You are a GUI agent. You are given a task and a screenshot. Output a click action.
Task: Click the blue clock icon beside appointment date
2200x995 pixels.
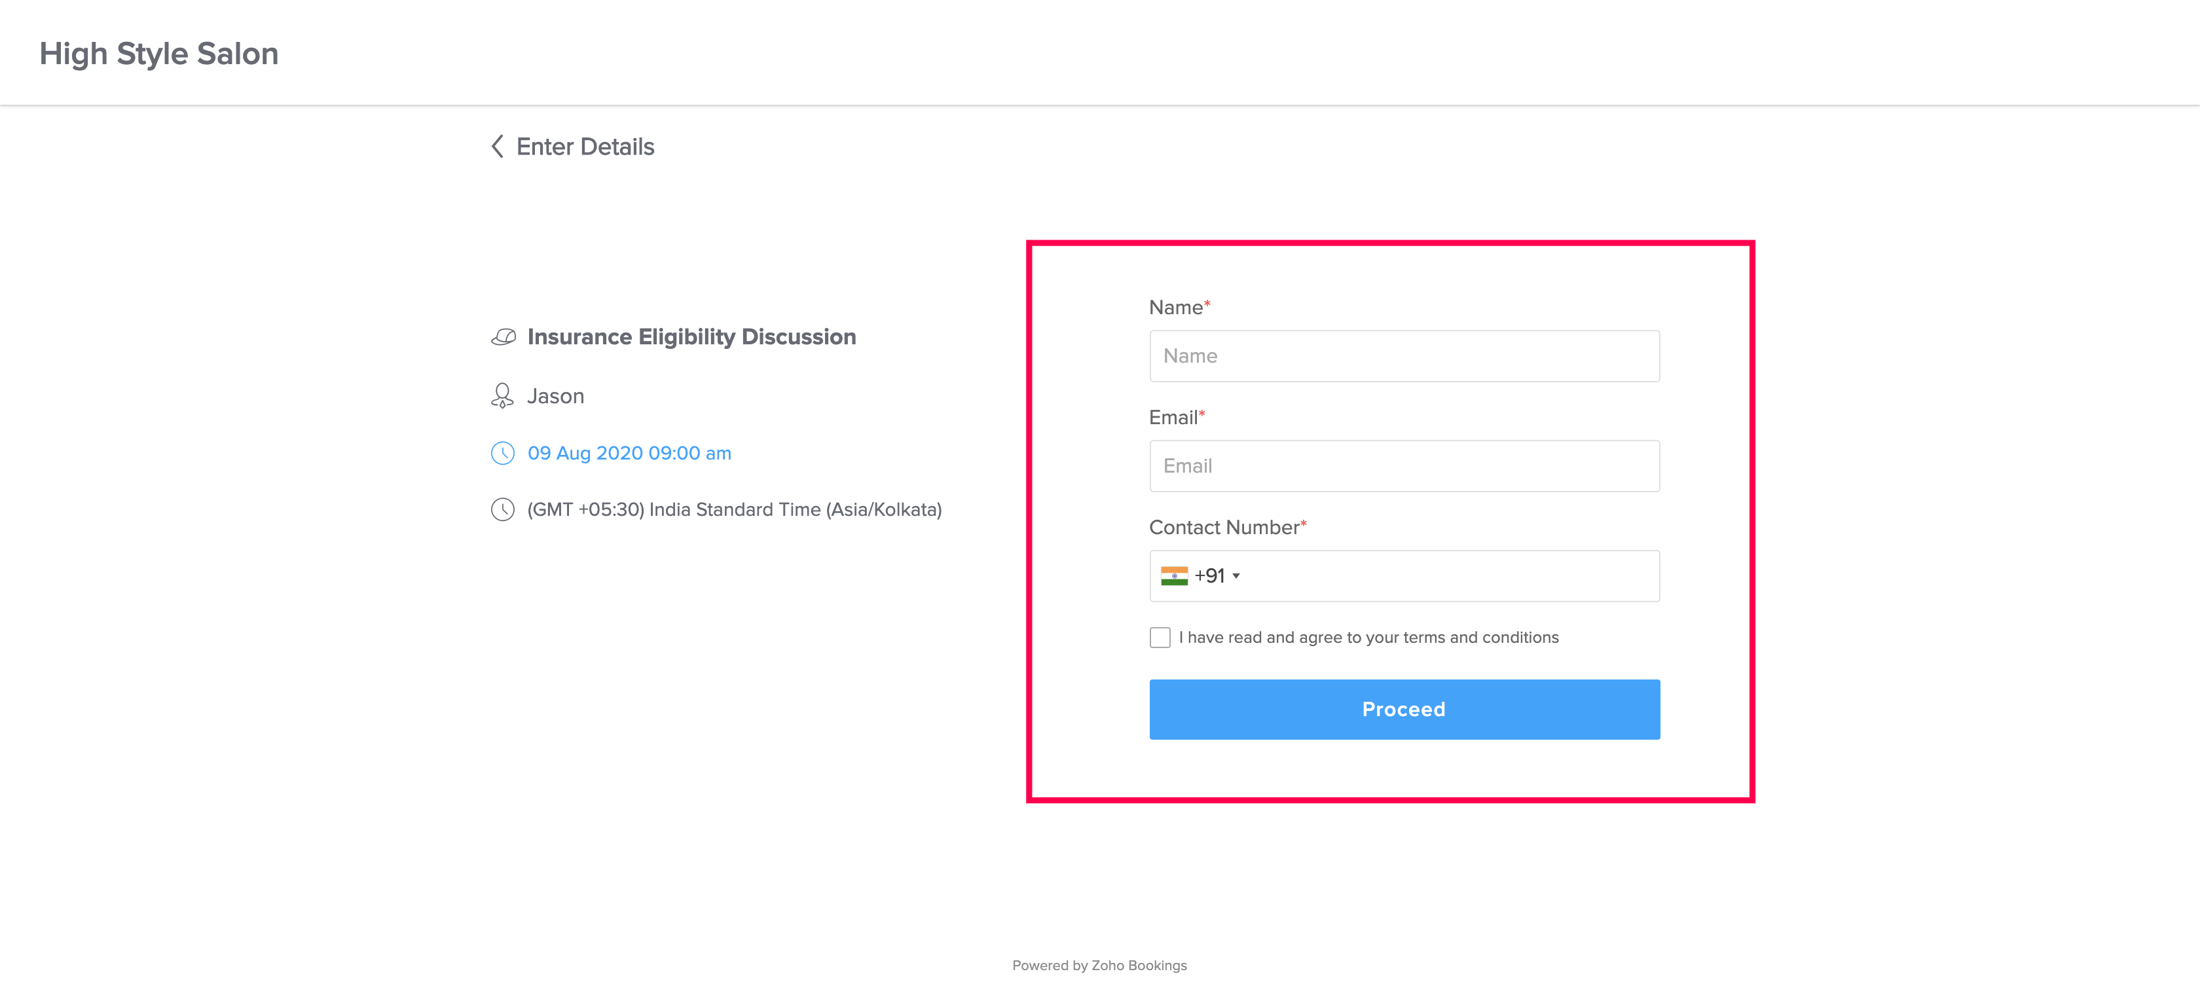(503, 454)
